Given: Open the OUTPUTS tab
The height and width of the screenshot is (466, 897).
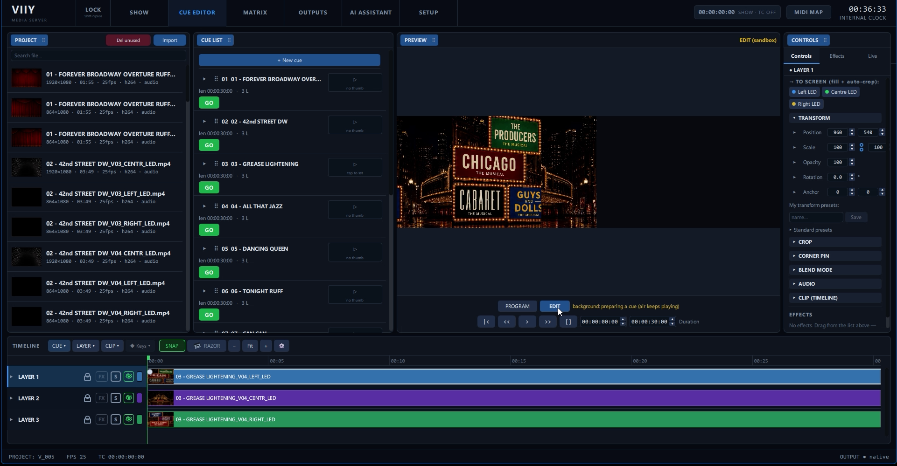Looking at the screenshot, I should click(313, 13).
